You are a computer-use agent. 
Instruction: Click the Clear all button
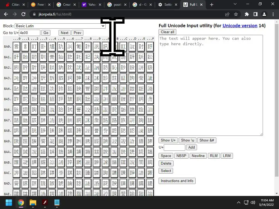168,32
